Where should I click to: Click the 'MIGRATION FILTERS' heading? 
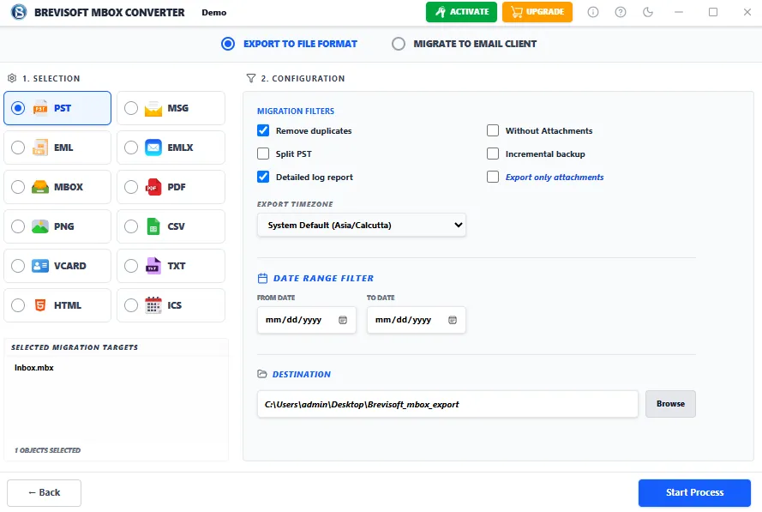[x=296, y=111]
